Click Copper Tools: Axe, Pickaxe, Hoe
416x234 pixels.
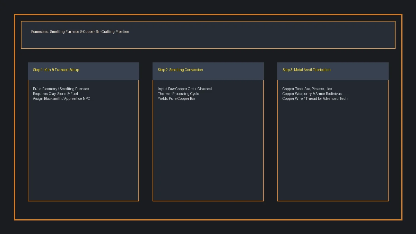point(307,89)
